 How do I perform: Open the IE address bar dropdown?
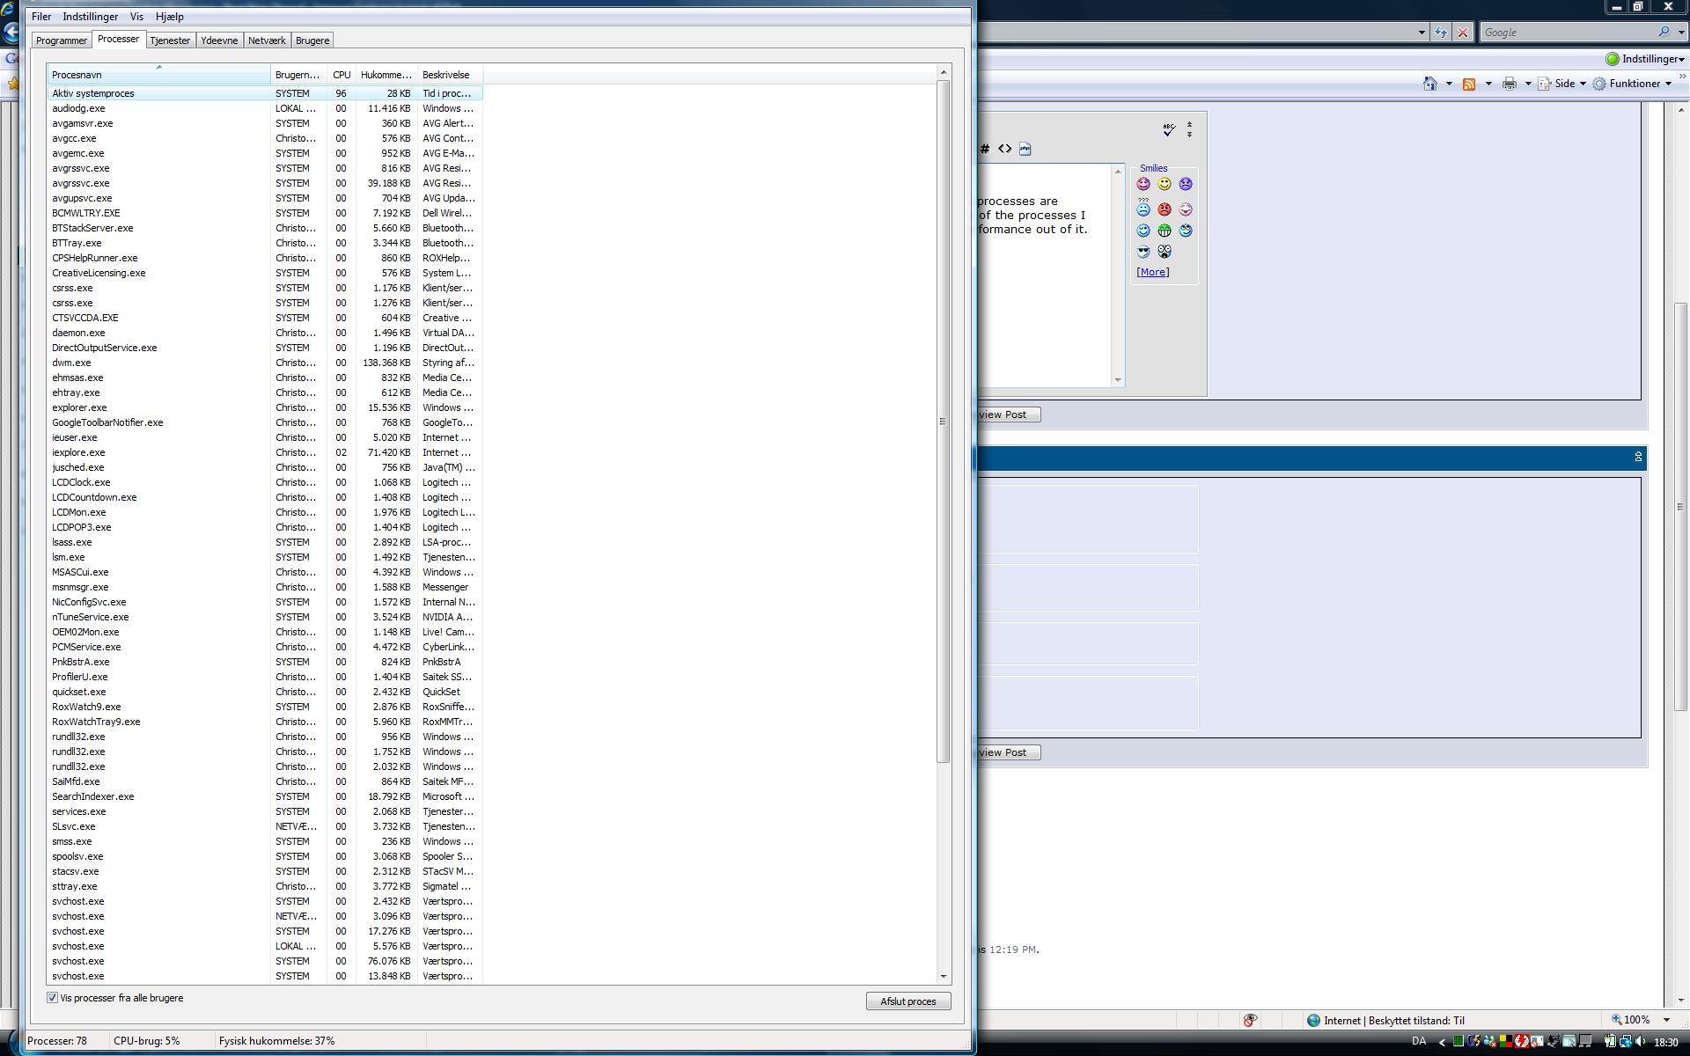[1422, 33]
